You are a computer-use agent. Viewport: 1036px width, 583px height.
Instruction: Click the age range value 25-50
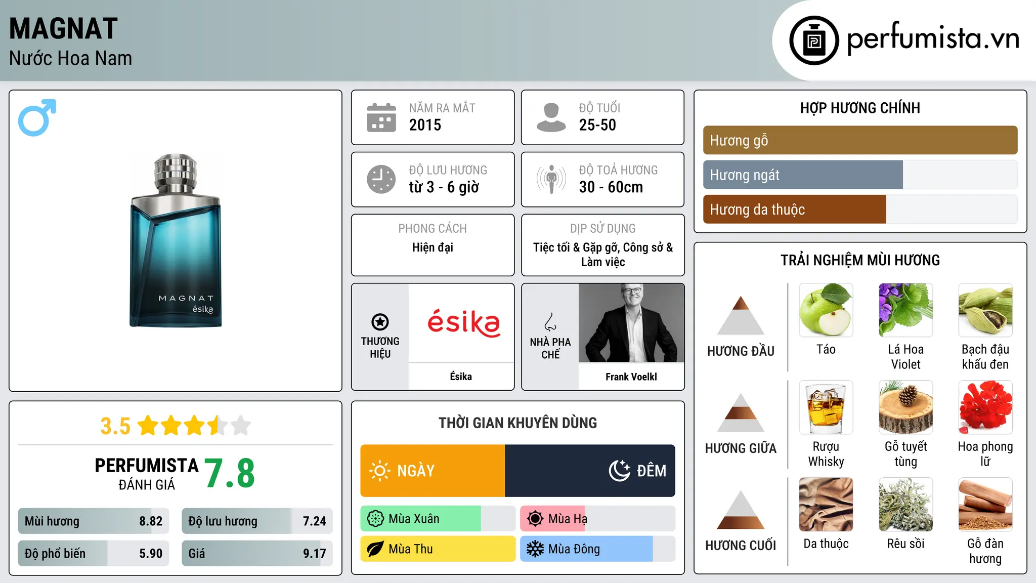(597, 125)
